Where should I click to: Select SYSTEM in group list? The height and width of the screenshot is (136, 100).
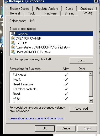[51, 43]
